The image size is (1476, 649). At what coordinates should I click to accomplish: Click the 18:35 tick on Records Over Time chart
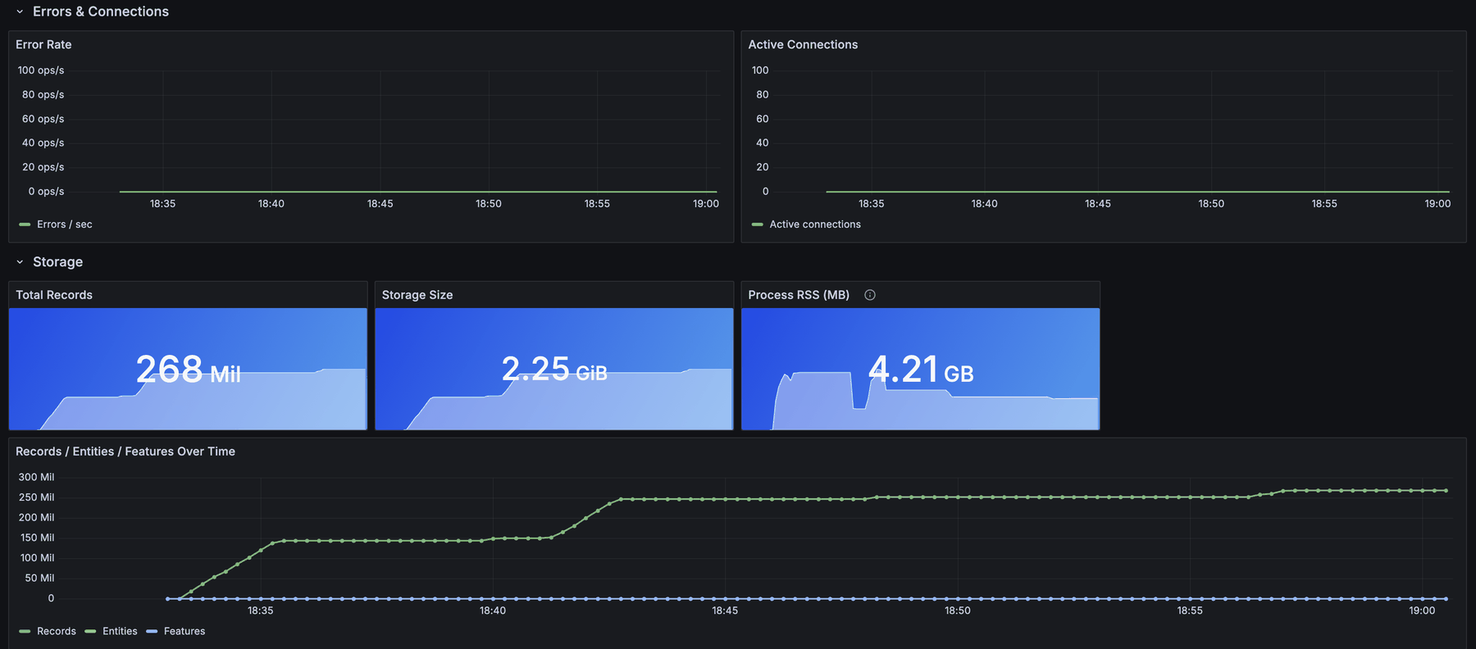[261, 610]
